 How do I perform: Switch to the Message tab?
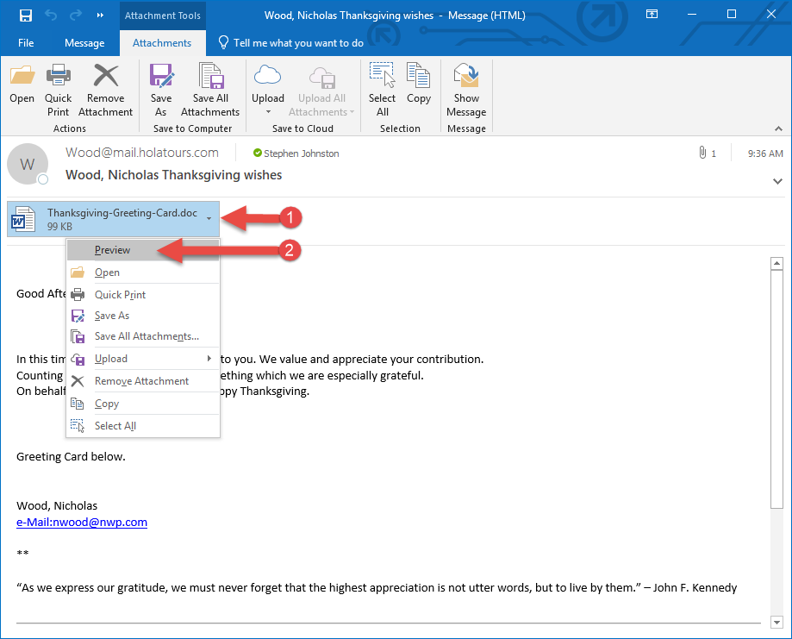[84, 43]
